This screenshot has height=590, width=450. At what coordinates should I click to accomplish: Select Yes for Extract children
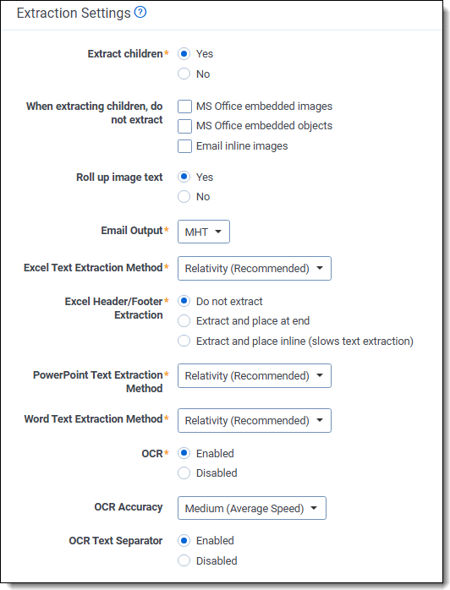click(184, 54)
